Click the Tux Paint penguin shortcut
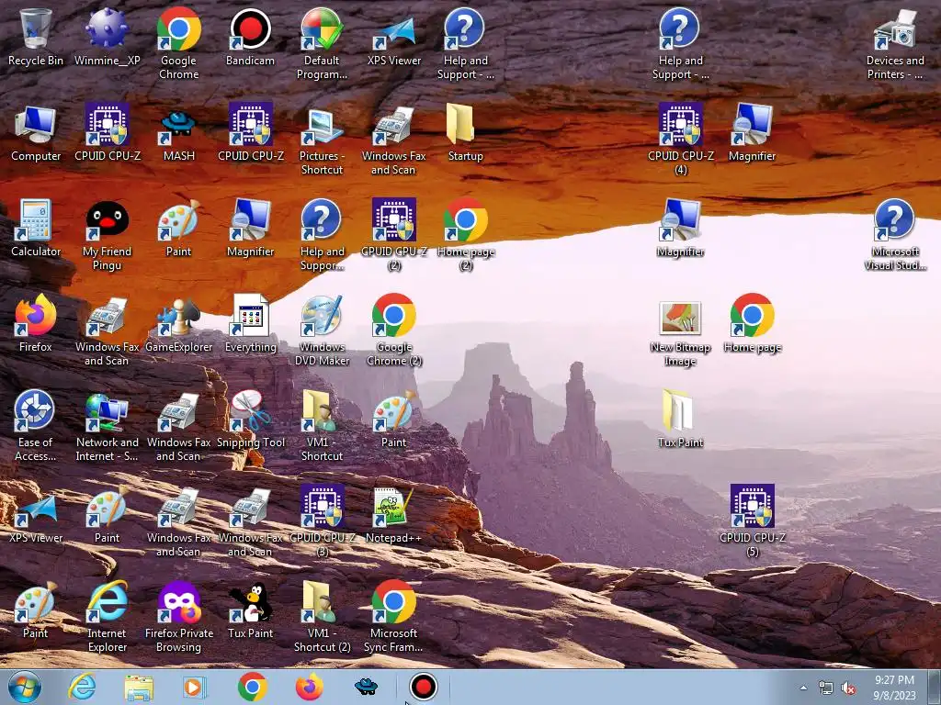This screenshot has height=705, width=941. 250,610
